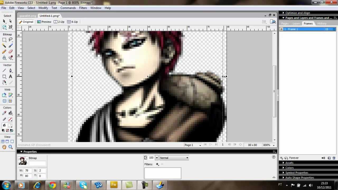Select the Brush tool
Viewport: 338px width, 190px height.
[11, 46]
